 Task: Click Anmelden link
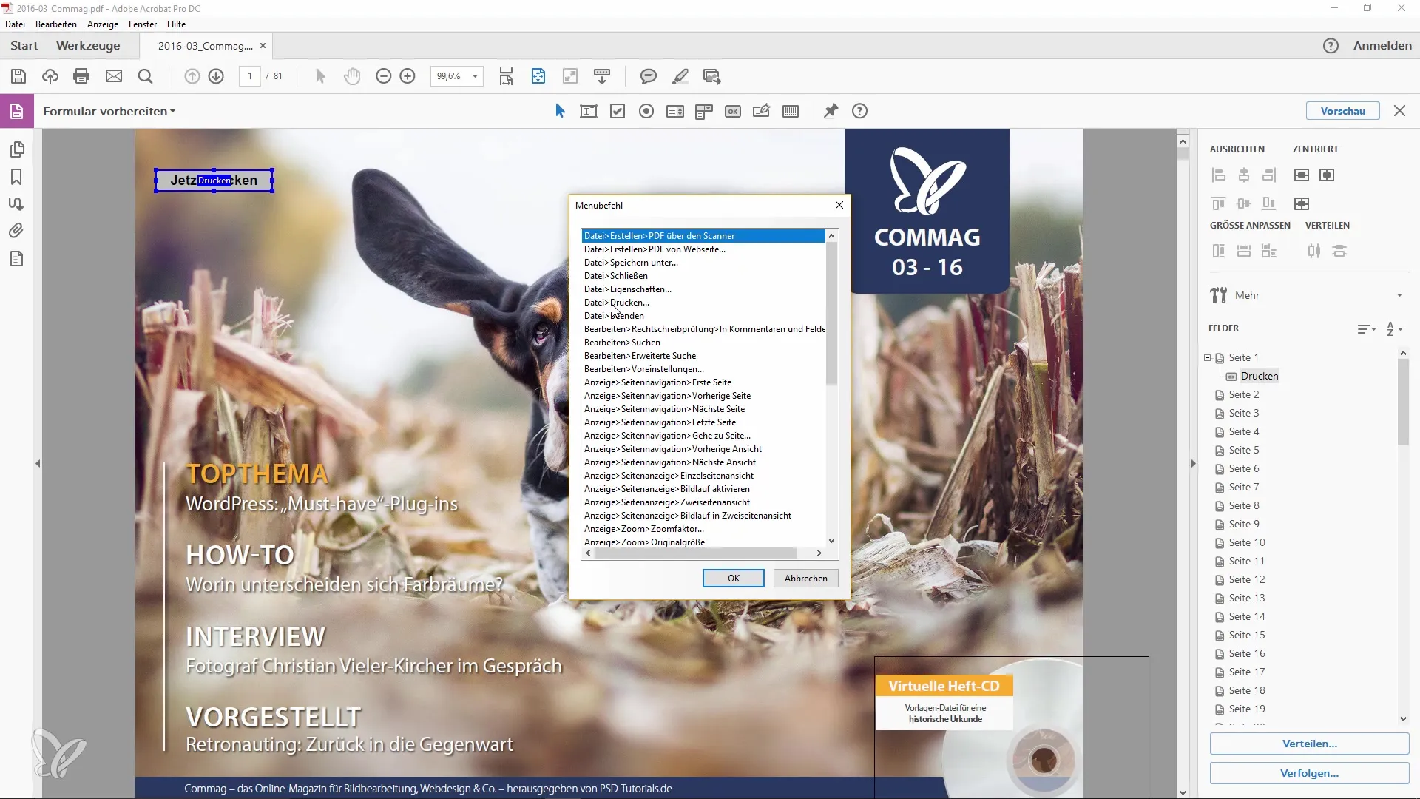click(1382, 46)
